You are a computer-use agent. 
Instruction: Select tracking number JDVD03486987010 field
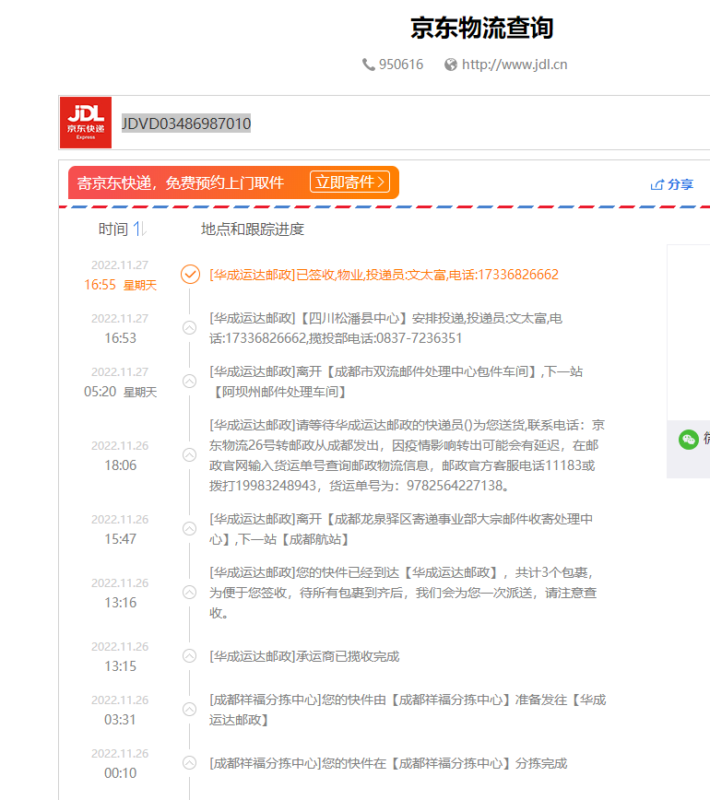186,124
